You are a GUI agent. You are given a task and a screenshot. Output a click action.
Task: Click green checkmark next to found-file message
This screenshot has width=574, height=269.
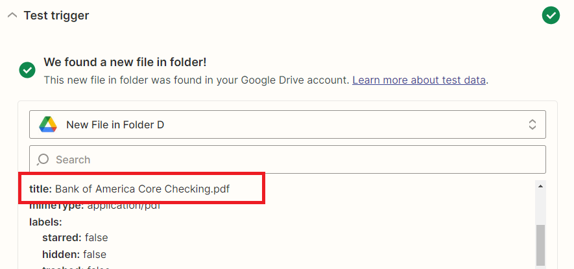click(x=27, y=70)
